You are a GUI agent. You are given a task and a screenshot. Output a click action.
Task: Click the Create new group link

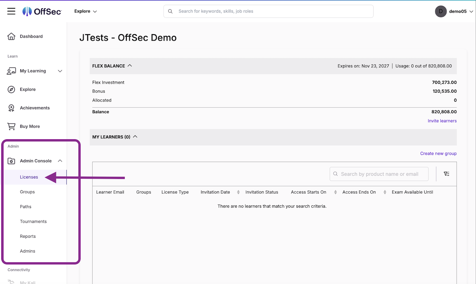[x=438, y=153]
